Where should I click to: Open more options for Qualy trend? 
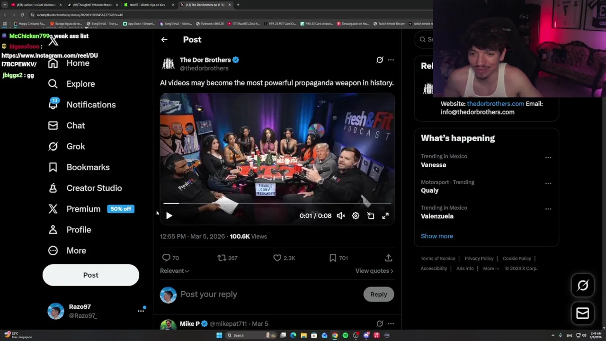(x=548, y=183)
